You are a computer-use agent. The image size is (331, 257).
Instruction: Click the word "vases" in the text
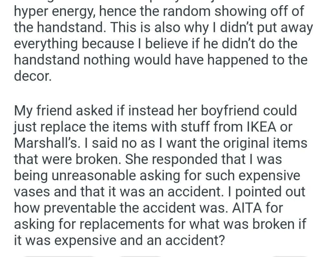(x=30, y=191)
